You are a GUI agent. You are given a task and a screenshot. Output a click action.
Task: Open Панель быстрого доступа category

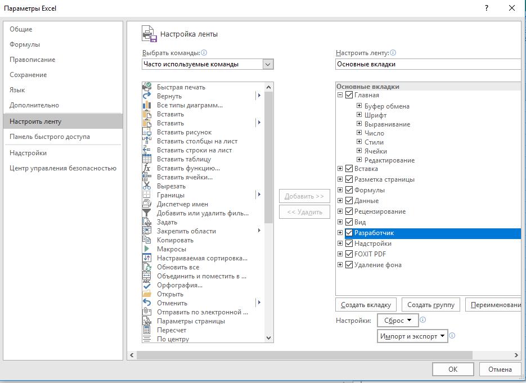tap(63, 137)
